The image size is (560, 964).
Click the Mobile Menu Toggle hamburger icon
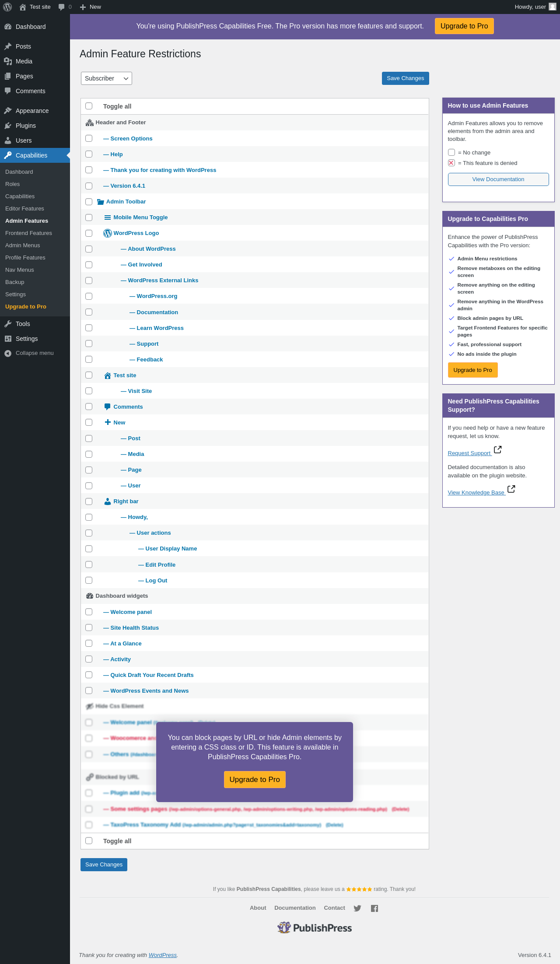pos(108,217)
